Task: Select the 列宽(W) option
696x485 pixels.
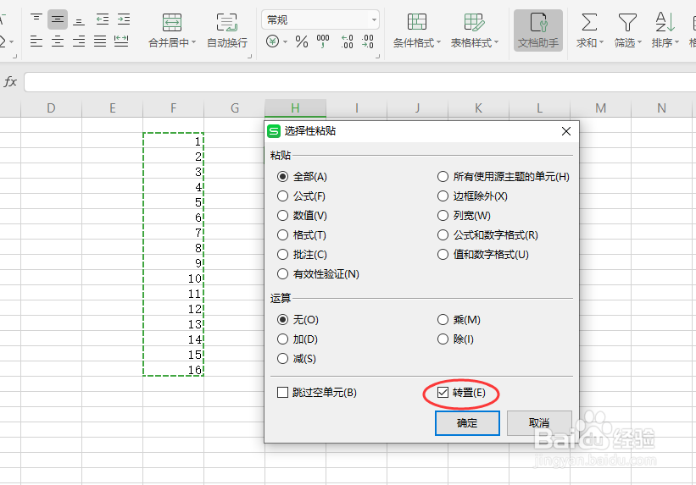Action: tap(443, 216)
